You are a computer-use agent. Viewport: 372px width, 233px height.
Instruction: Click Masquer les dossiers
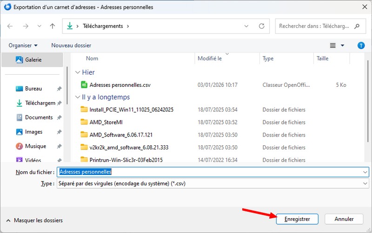(x=34, y=220)
